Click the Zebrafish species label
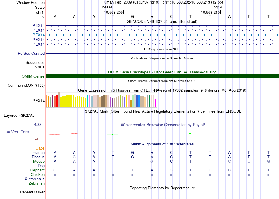 pos(37,183)
